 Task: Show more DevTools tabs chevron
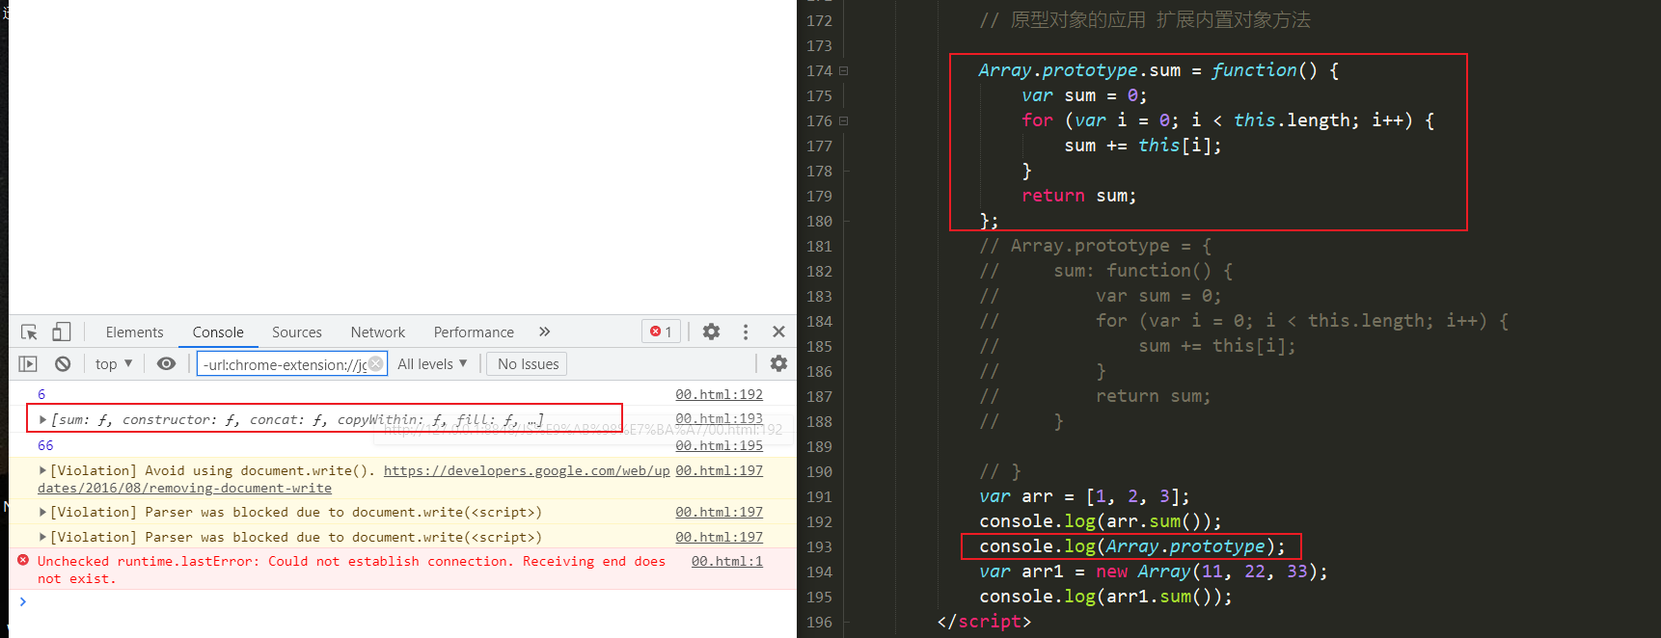point(544,332)
